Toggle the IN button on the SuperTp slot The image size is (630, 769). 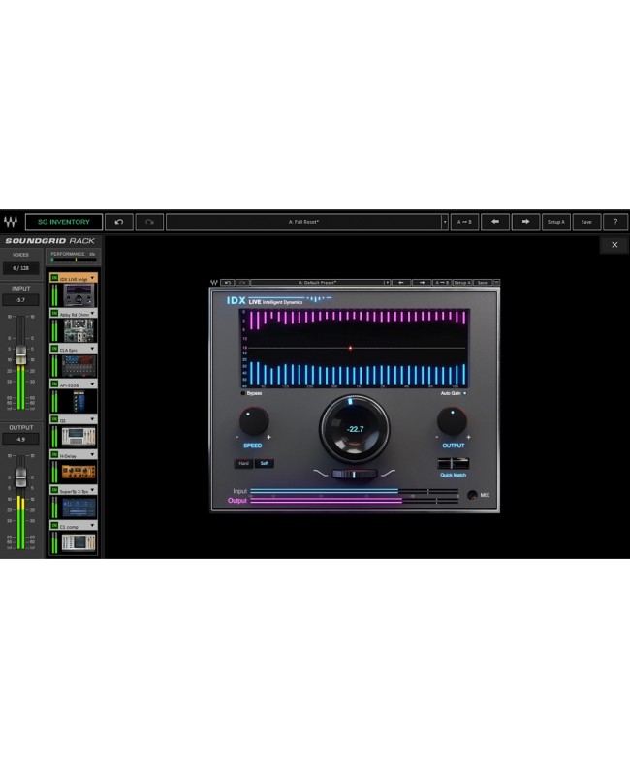coord(54,490)
